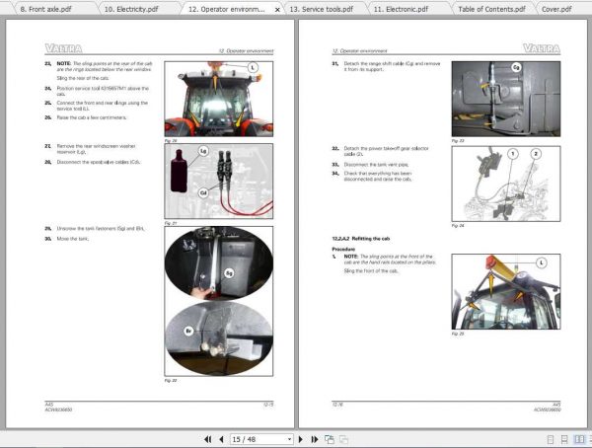Screen dimensions: 592x448
Task: Go to the first page
Action: click(207, 439)
